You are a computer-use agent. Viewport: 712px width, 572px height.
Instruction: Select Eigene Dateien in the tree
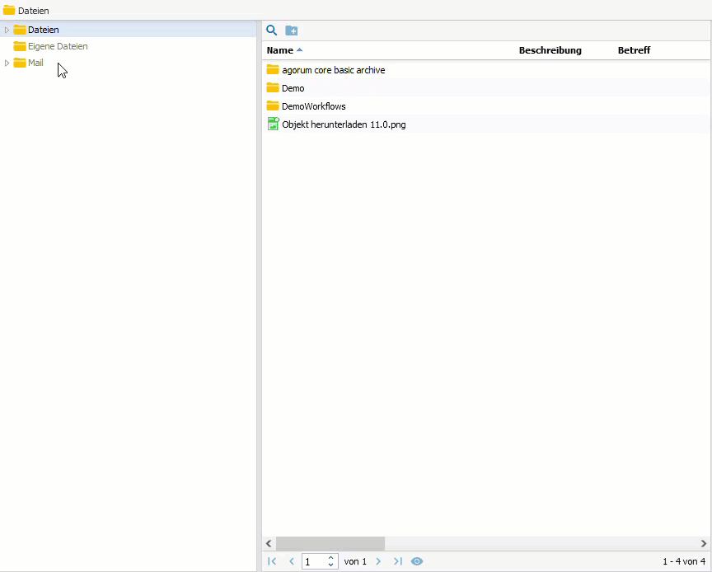click(58, 46)
